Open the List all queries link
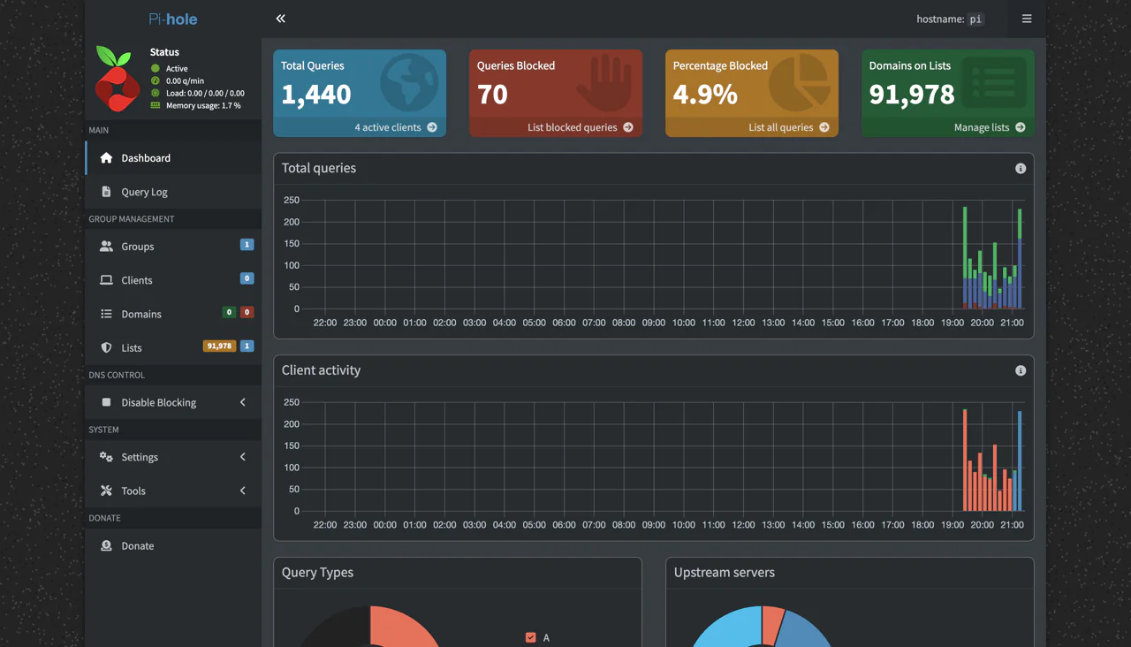1131x647 pixels. (752, 127)
